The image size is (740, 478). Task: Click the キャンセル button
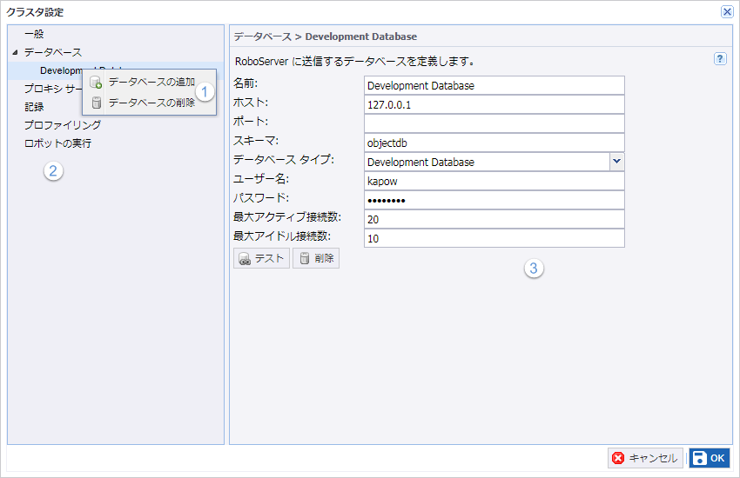point(645,458)
